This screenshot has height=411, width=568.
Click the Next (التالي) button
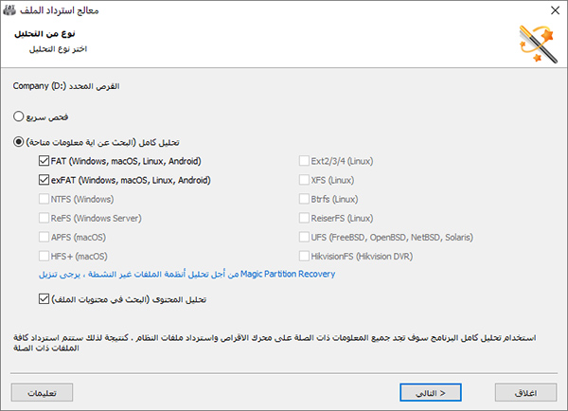click(431, 392)
